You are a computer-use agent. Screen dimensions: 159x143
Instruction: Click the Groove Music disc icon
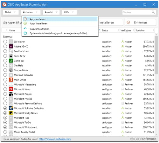pyautogui.click(x=11, y=70)
